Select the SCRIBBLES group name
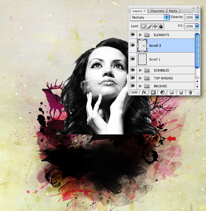This screenshot has height=211, width=206. 161,70
